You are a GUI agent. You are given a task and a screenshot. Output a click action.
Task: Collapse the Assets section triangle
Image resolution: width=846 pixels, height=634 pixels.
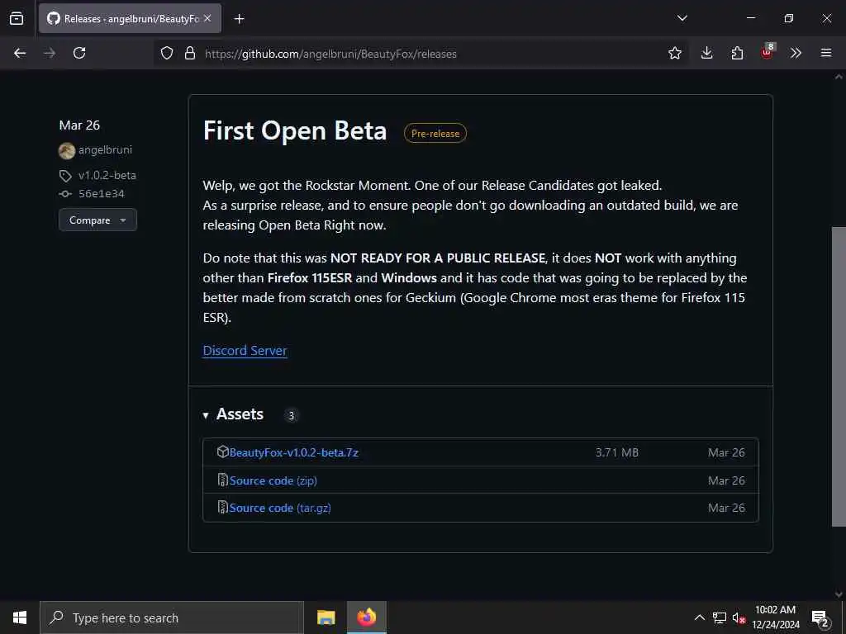206,415
